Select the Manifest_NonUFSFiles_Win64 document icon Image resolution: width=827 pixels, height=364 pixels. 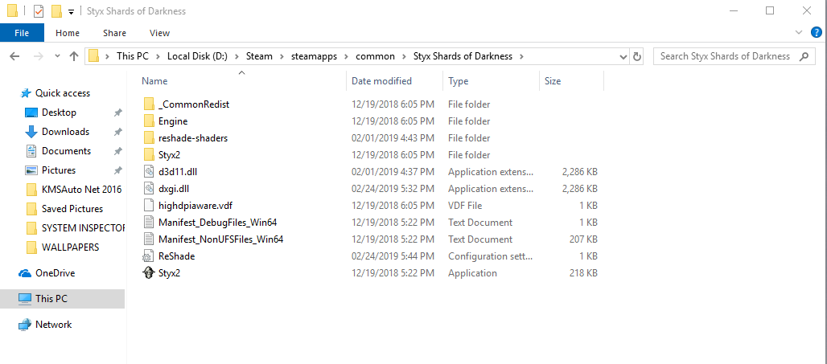(x=149, y=239)
